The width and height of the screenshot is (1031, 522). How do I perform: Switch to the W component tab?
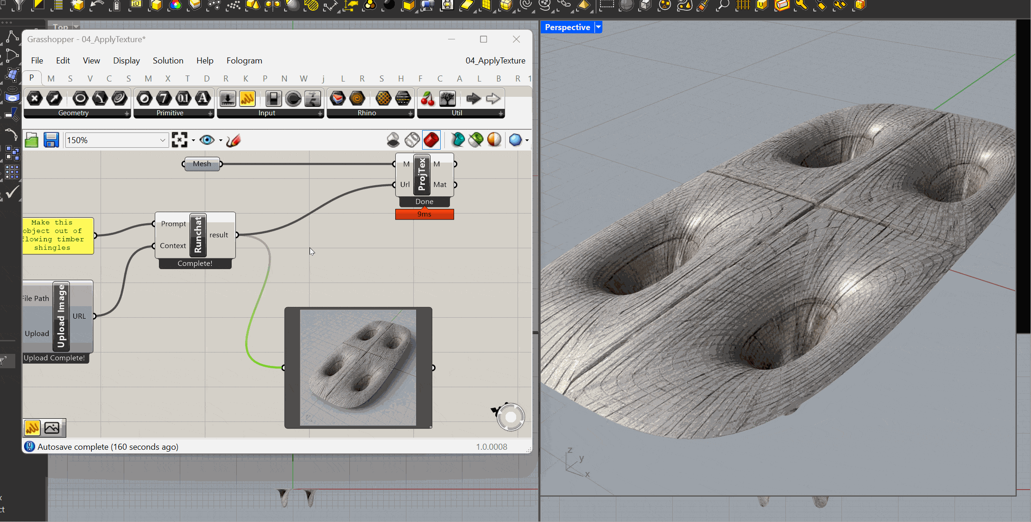click(x=304, y=79)
